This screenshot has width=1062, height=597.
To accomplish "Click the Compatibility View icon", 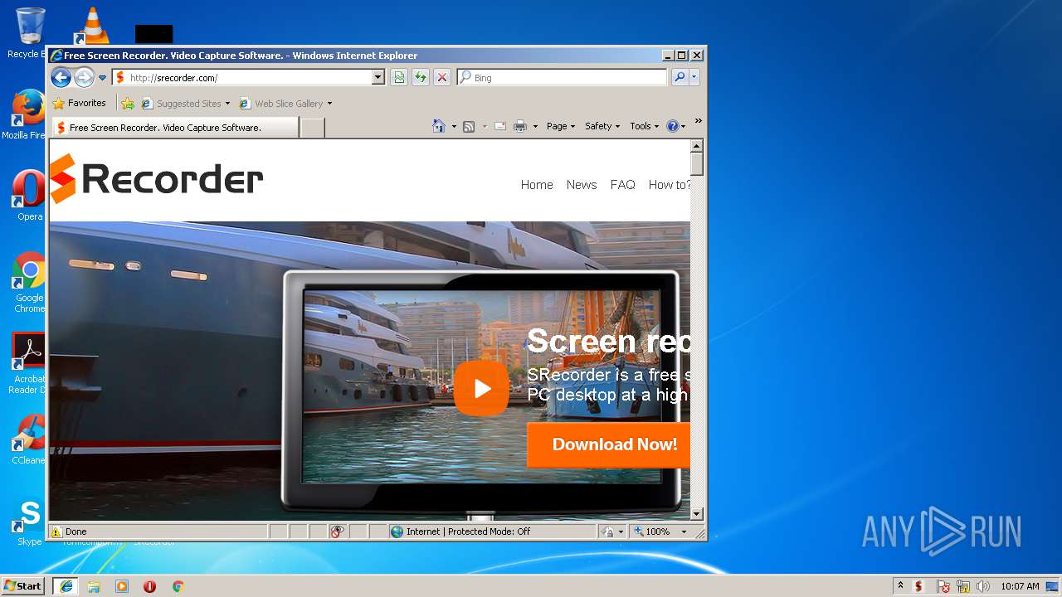I will (x=399, y=77).
